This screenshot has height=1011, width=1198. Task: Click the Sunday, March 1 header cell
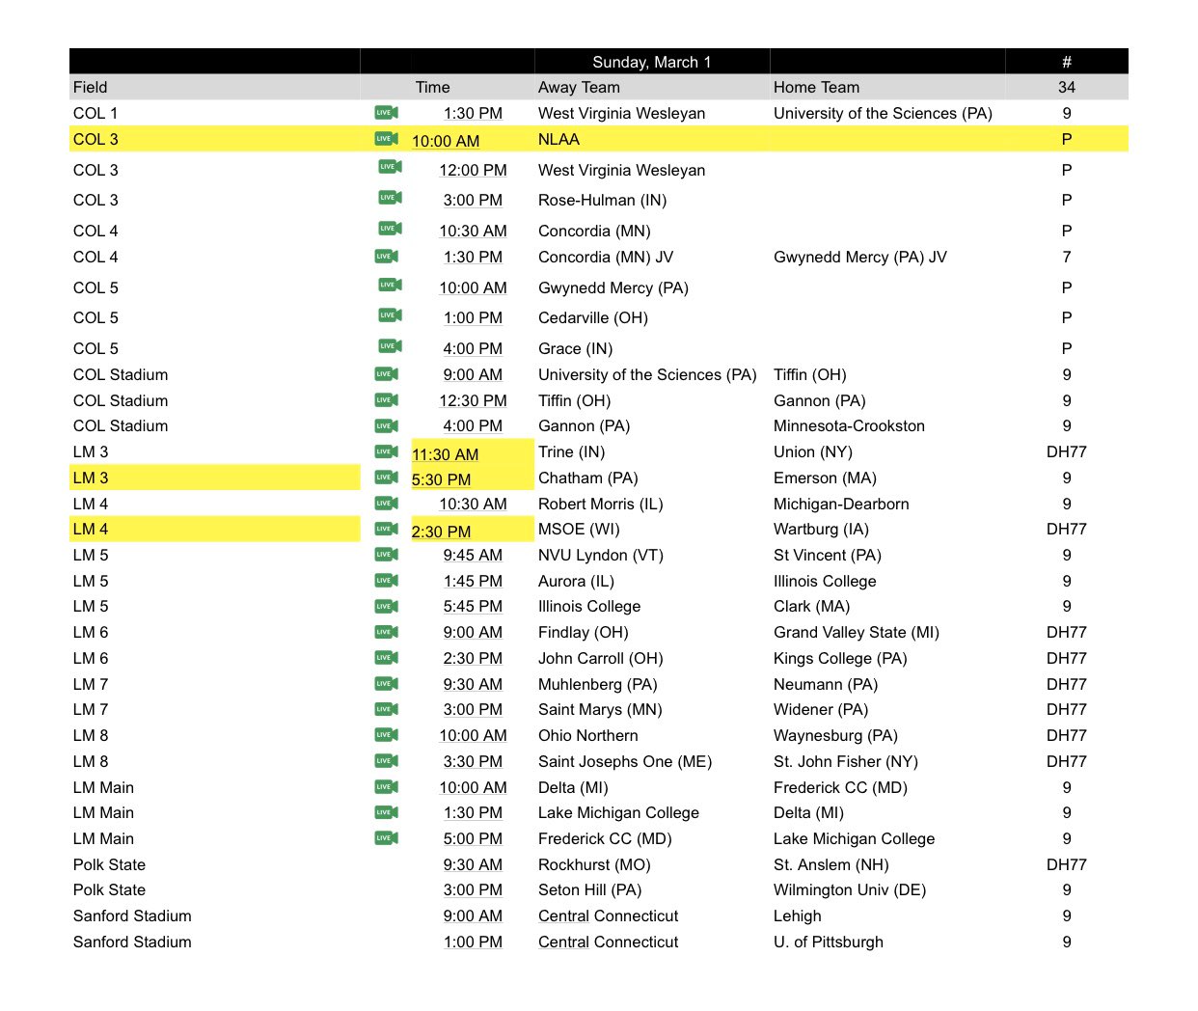(x=650, y=61)
